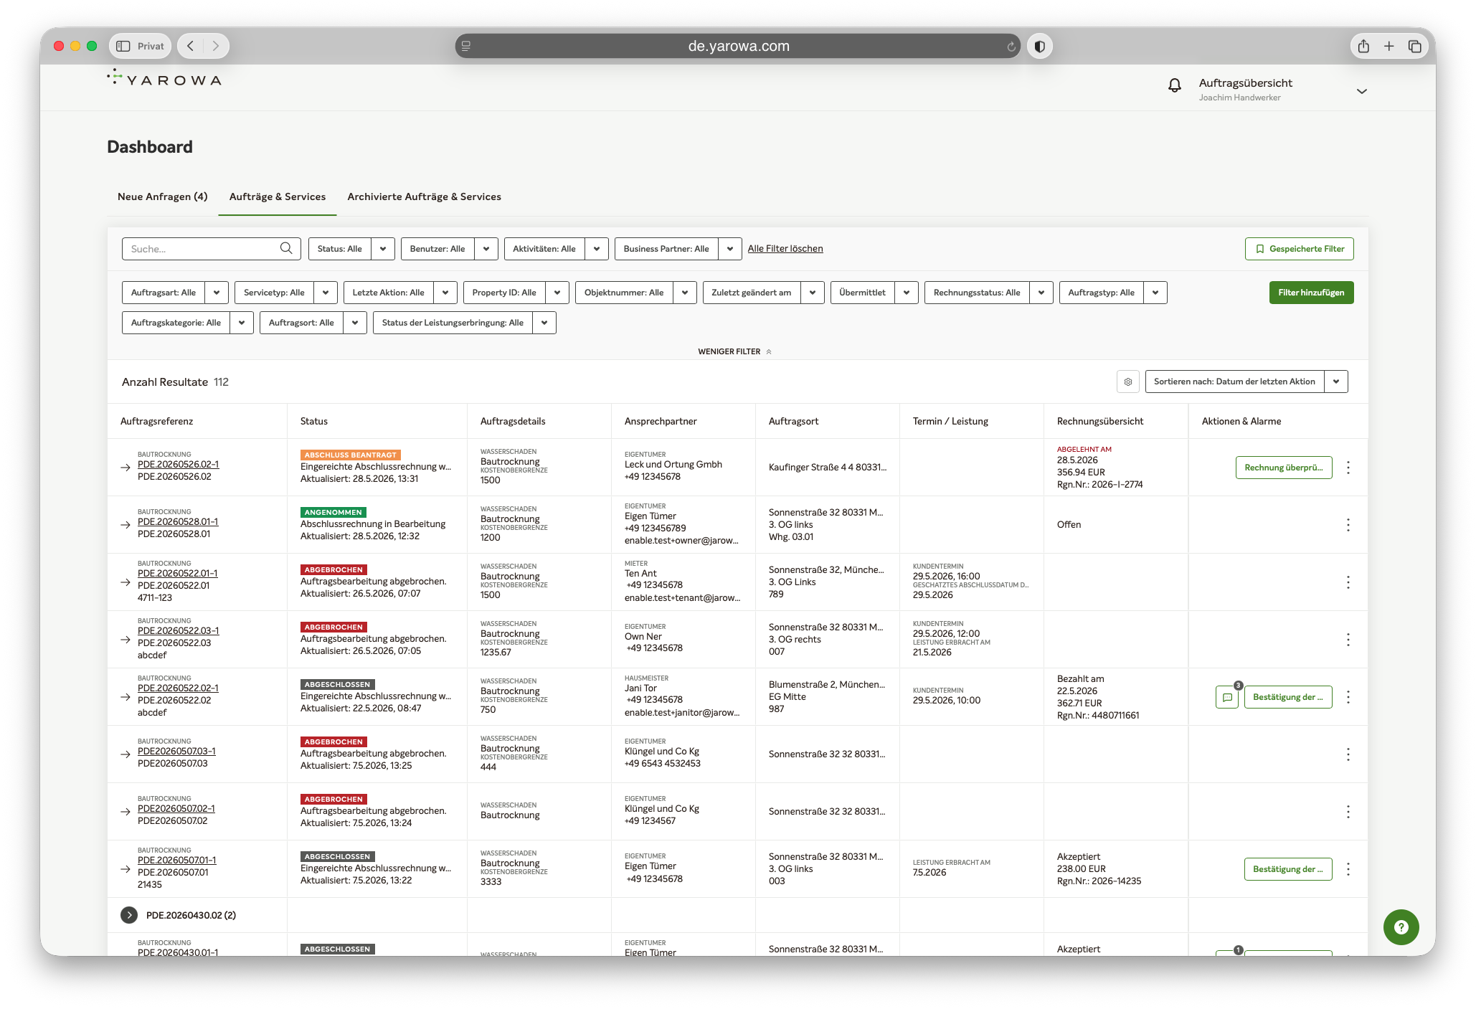Open row menu for PDE.20260522.02-1

(1348, 697)
